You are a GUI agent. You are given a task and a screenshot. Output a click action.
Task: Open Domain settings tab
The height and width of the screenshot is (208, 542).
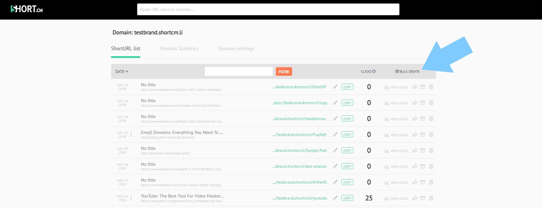[236, 49]
